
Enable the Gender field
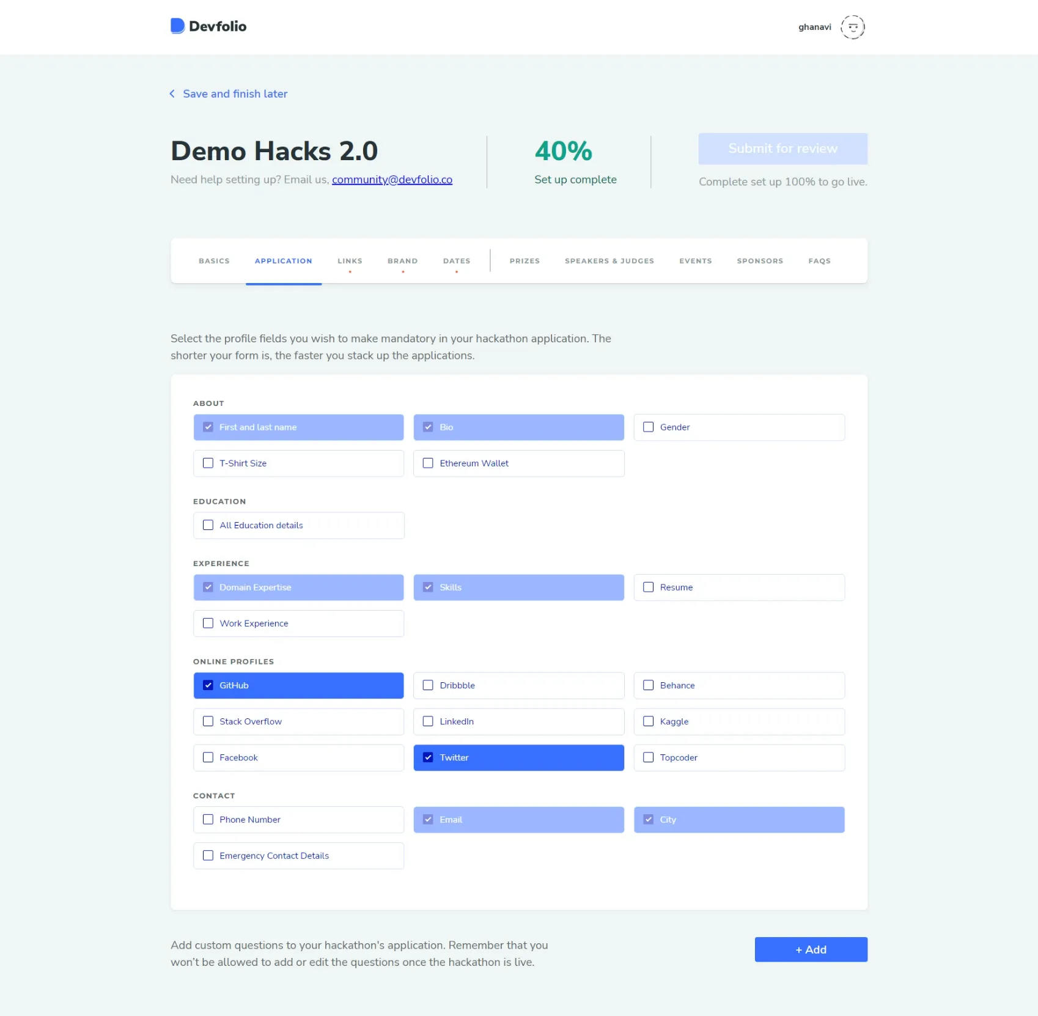tap(739, 427)
